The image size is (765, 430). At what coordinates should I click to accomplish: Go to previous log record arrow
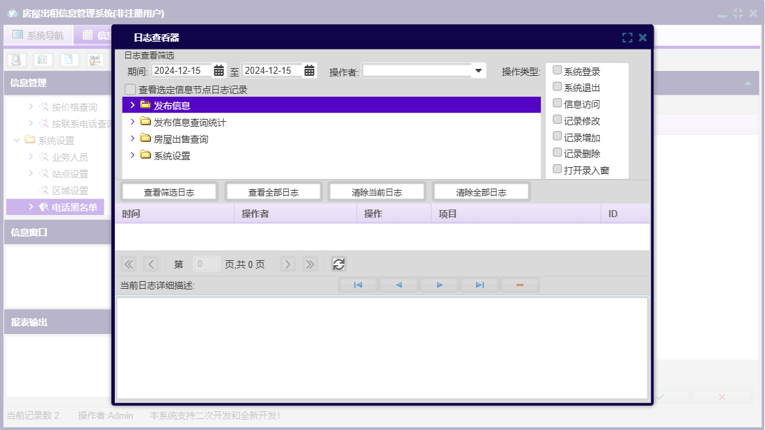[399, 285]
